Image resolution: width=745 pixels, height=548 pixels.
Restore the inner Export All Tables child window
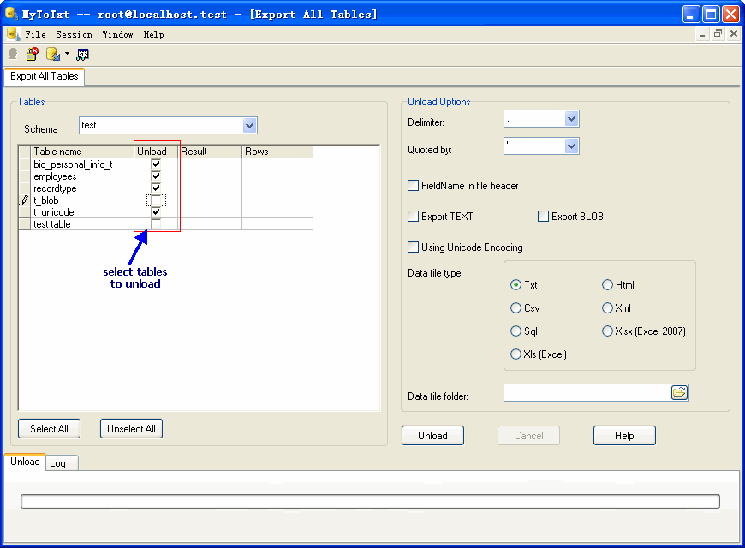[x=718, y=33]
